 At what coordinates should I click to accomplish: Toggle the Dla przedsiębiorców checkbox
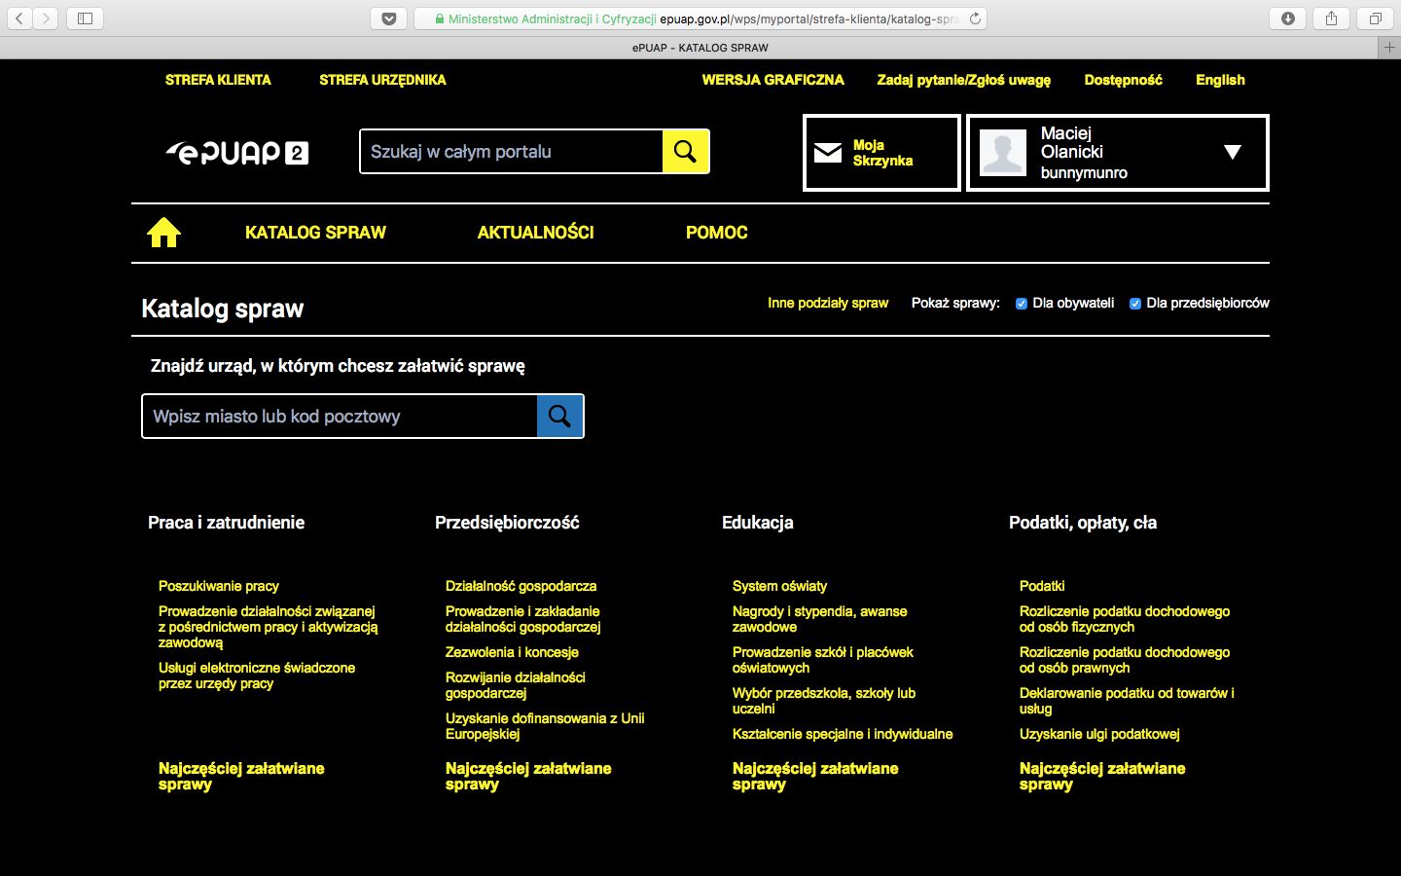click(x=1134, y=304)
